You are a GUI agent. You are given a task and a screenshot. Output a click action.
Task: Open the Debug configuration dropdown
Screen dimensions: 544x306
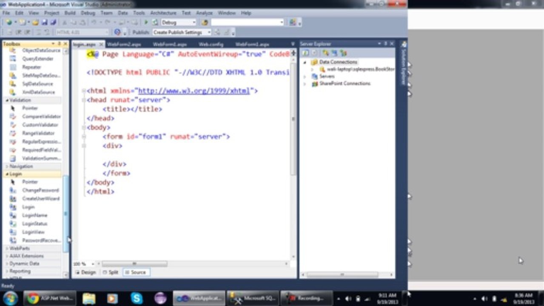click(x=179, y=23)
